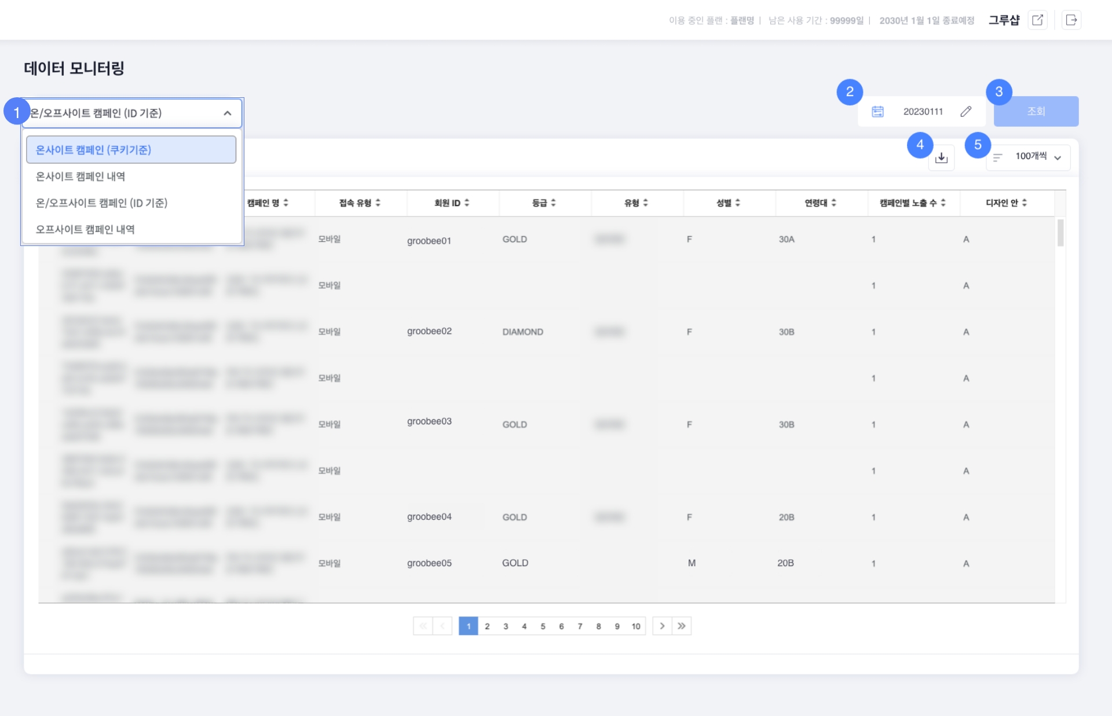
Task: Open the 100개씩 rows-per-page dropdown
Action: [x=1031, y=157]
